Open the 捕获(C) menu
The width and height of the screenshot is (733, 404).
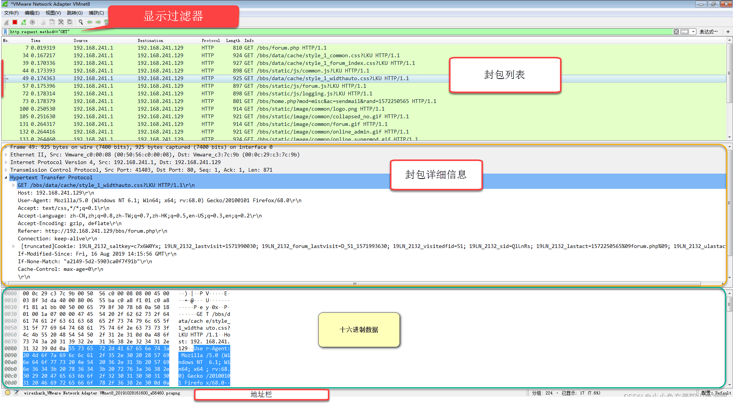click(x=96, y=13)
